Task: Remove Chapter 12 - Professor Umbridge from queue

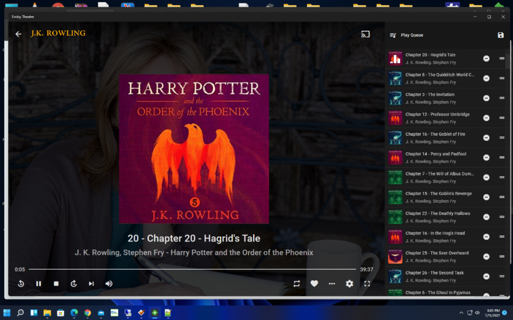Action: [486, 118]
